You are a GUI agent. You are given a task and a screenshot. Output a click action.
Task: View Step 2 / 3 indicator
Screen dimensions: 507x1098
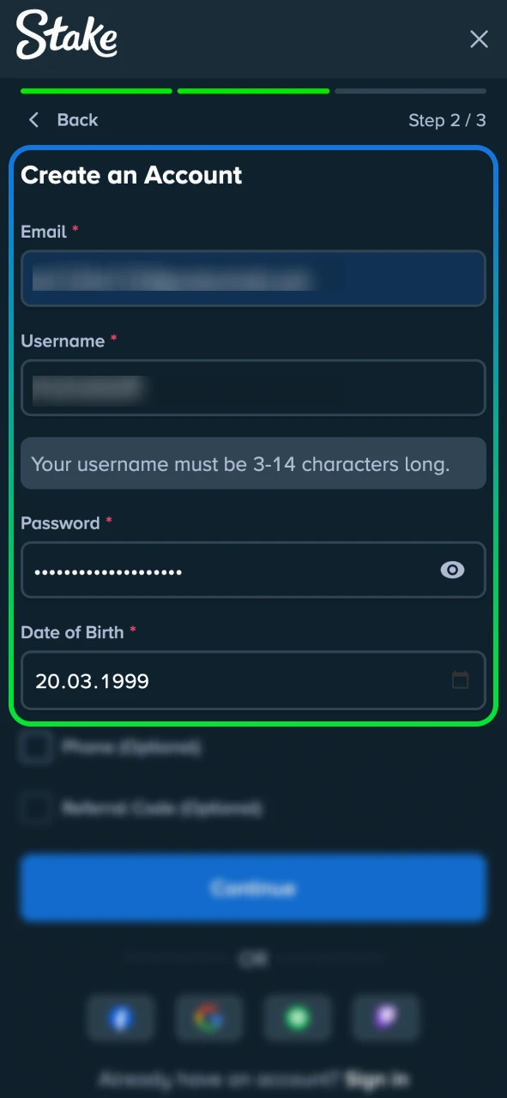point(447,120)
